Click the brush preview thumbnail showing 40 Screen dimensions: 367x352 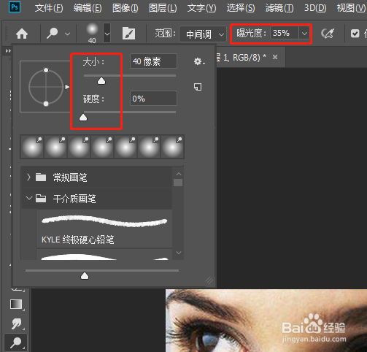[x=92, y=33]
